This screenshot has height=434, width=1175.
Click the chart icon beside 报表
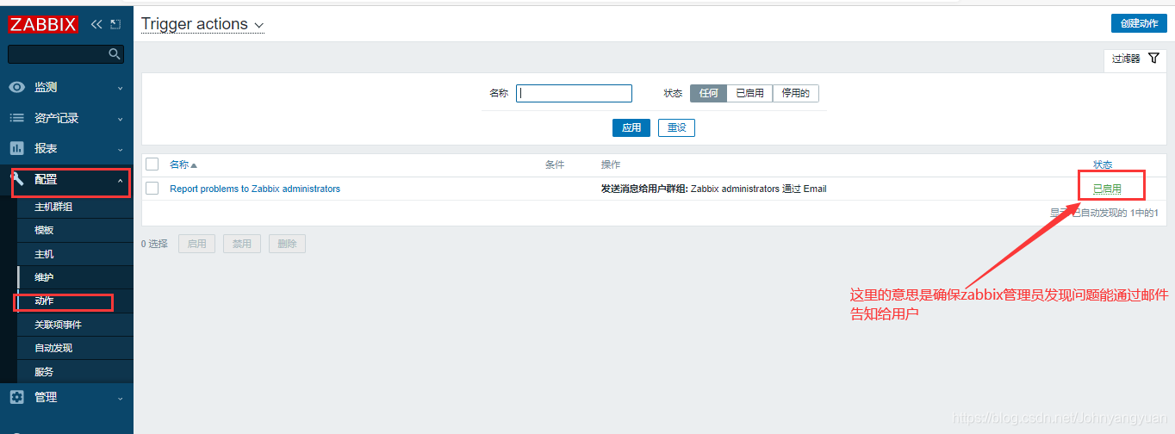tap(17, 148)
